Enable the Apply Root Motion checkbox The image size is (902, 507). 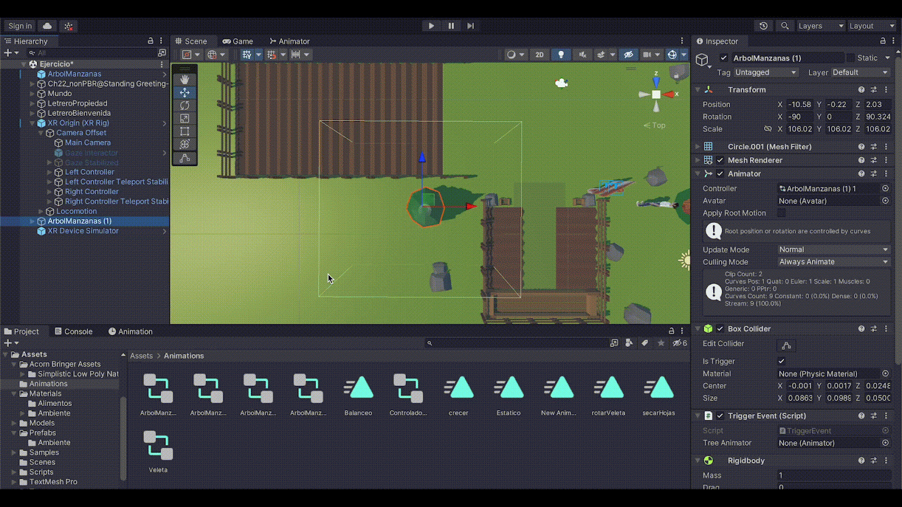tap(781, 213)
